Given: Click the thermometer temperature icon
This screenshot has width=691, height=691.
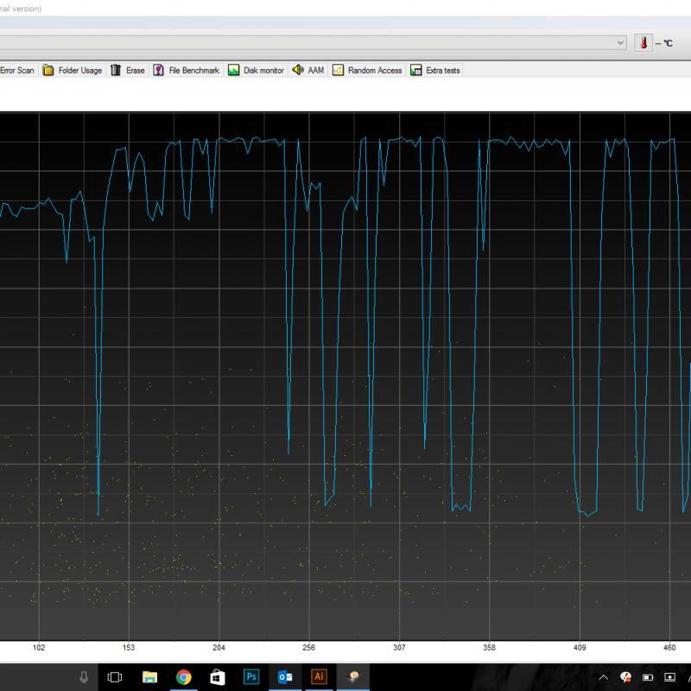Looking at the screenshot, I should (x=643, y=42).
